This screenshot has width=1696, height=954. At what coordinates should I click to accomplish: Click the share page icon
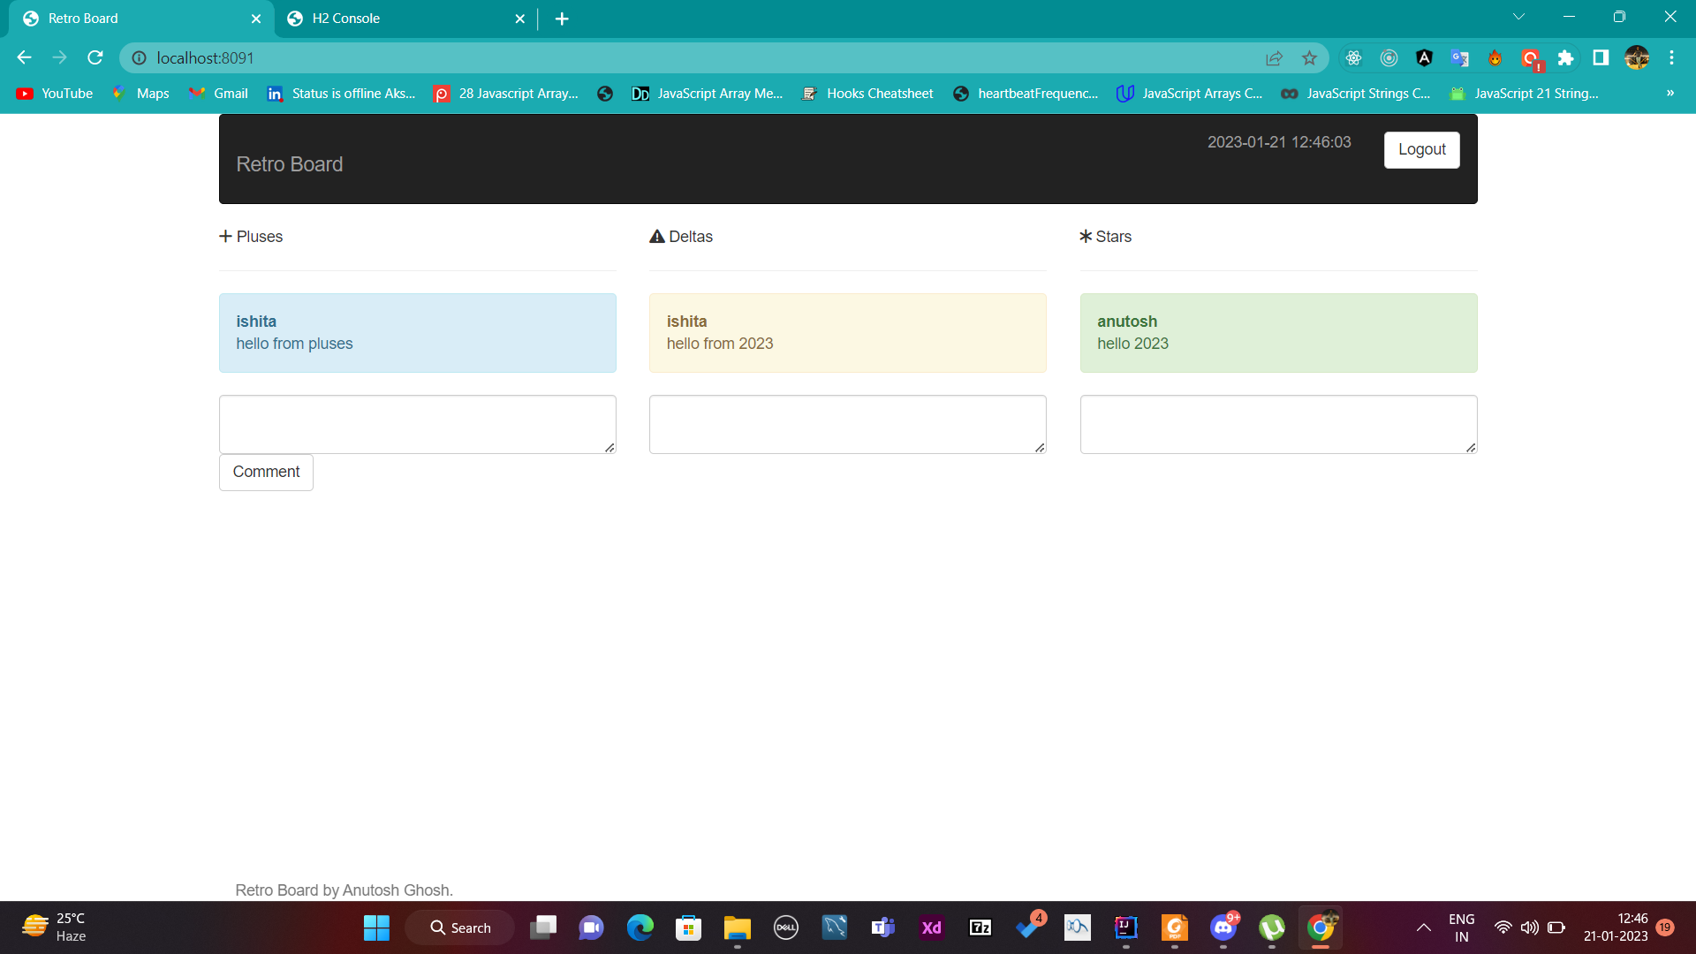(1274, 58)
